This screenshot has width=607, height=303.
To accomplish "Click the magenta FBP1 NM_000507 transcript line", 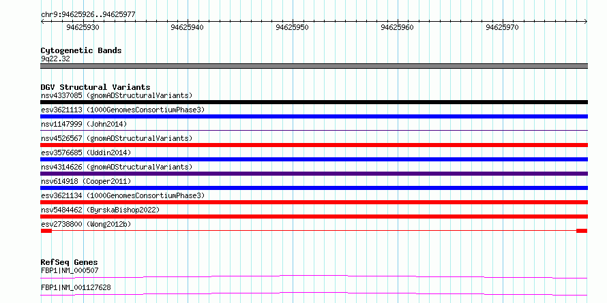I will tap(314, 276).
